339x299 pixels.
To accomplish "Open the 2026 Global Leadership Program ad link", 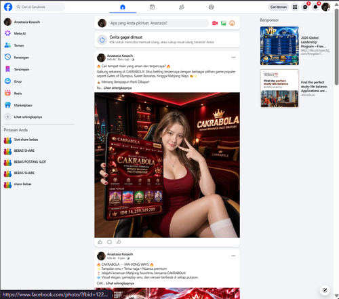I will (x=313, y=42).
